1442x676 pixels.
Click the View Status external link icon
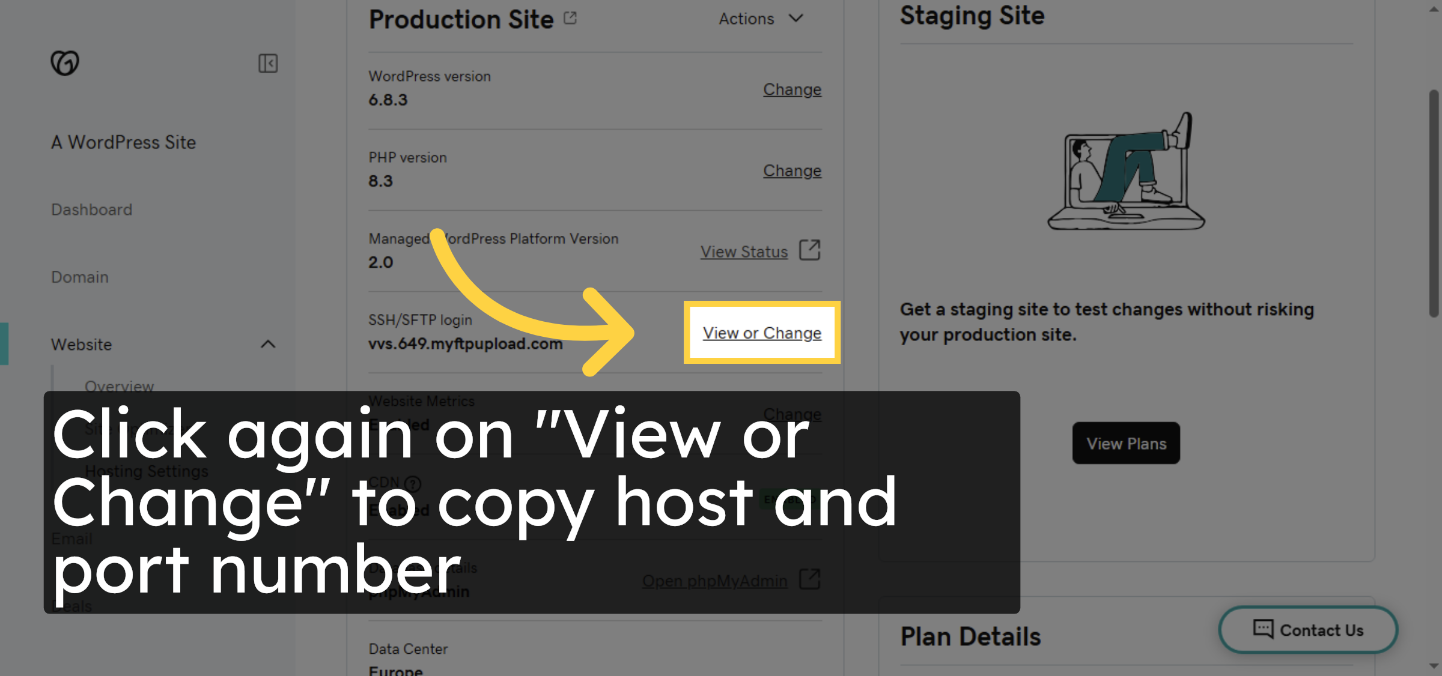pyautogui.click(x=810, y=250)
